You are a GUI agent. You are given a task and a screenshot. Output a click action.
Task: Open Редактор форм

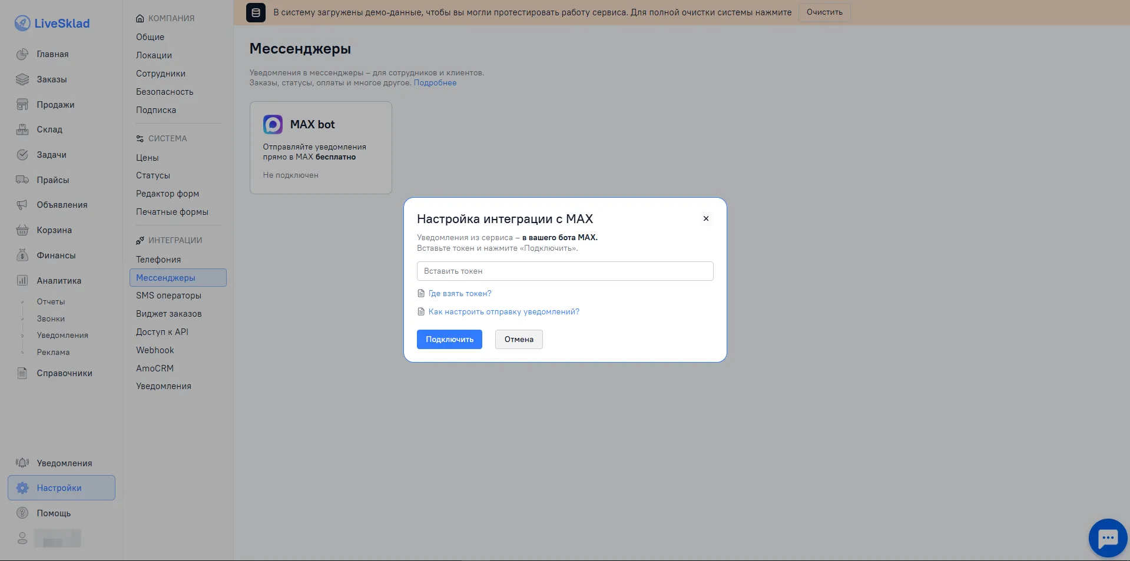168,194
